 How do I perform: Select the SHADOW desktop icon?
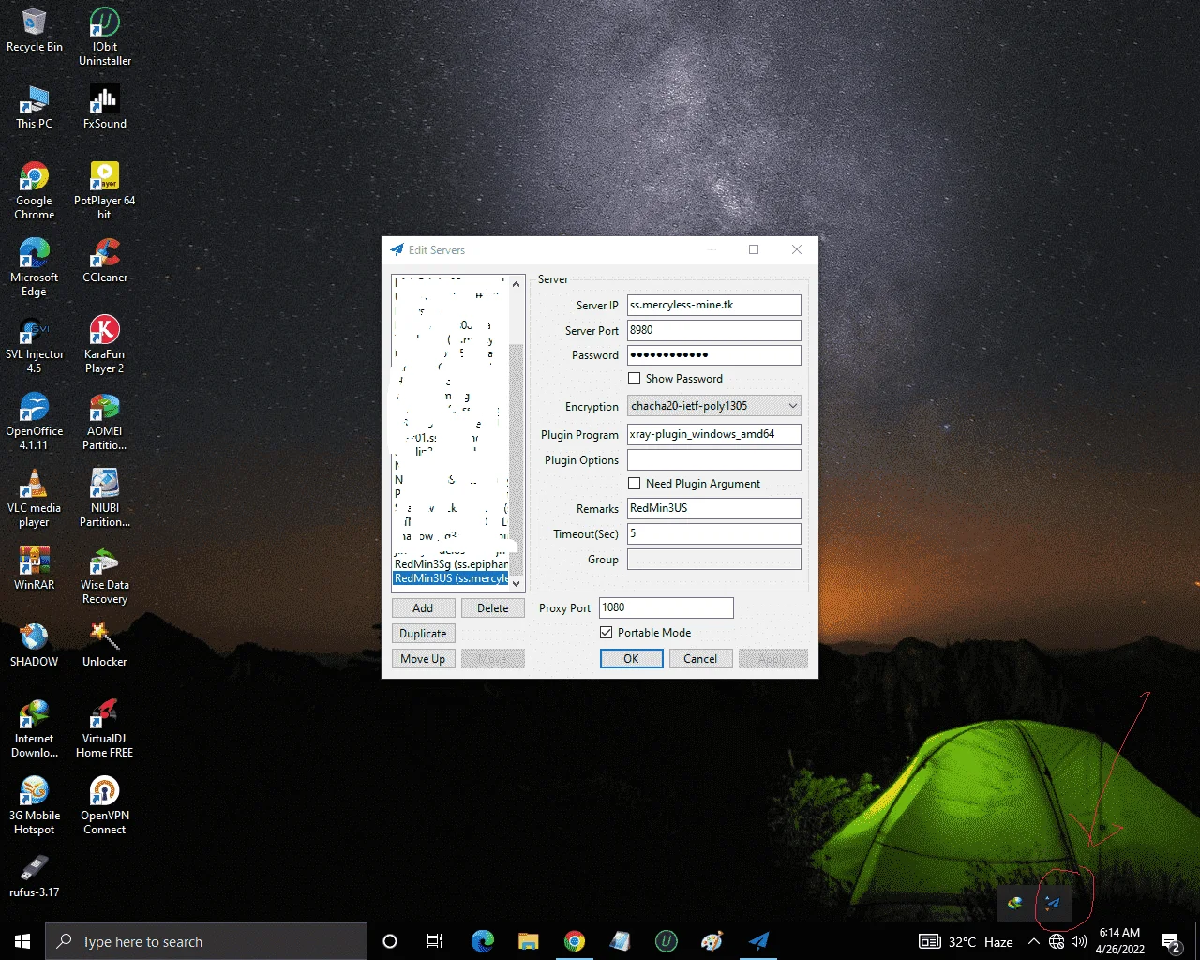point(35,645)
